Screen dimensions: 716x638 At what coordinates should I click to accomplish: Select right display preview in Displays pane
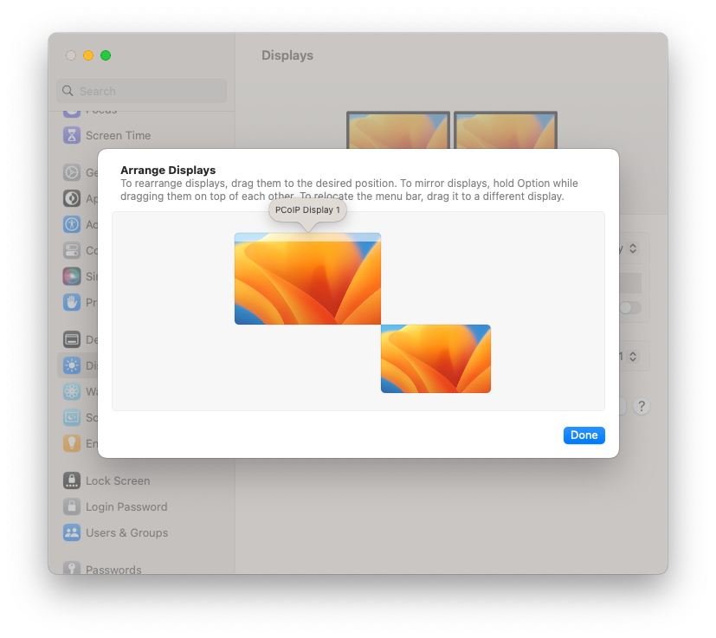pos(505,130)
